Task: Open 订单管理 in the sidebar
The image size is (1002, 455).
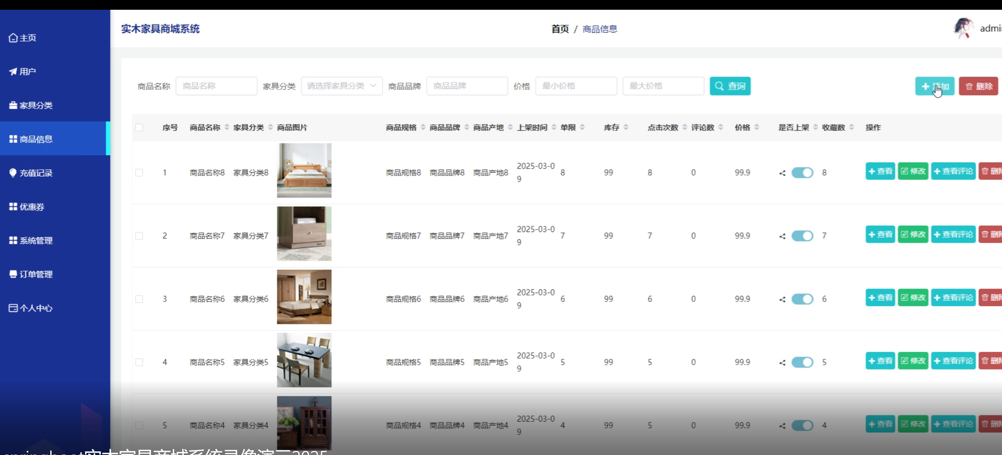Action: tap(36, 274)
